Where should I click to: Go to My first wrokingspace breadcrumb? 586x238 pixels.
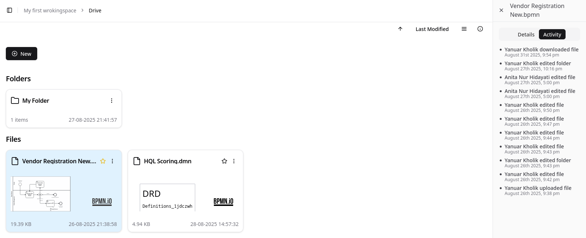click(x=50, y=11)
